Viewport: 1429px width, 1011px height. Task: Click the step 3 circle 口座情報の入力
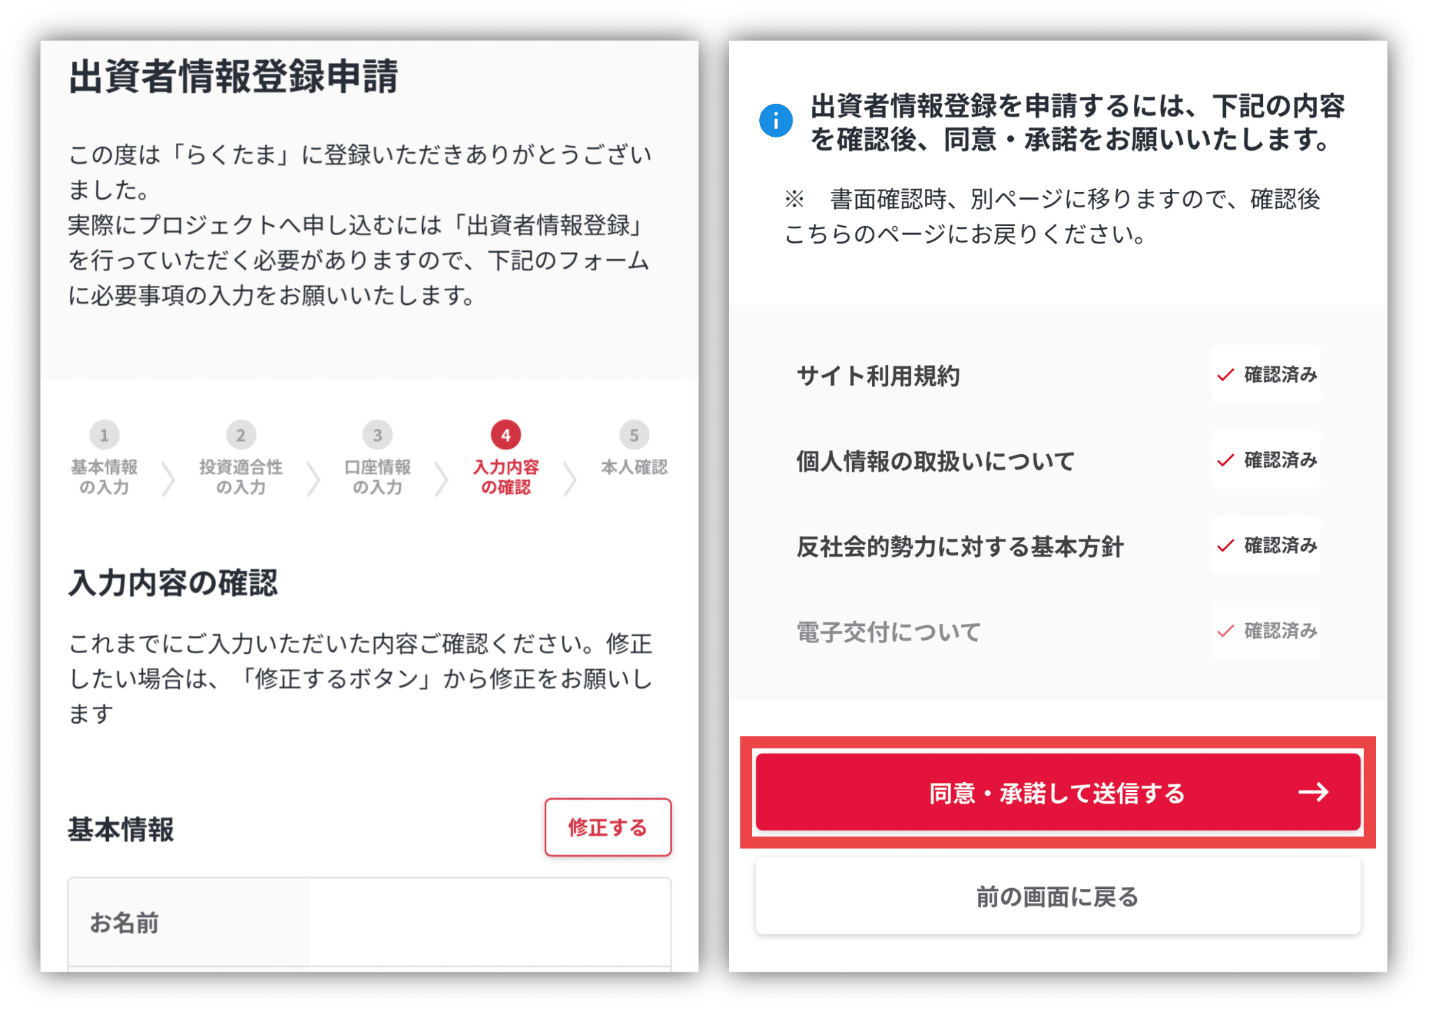(x=377, y=435)
